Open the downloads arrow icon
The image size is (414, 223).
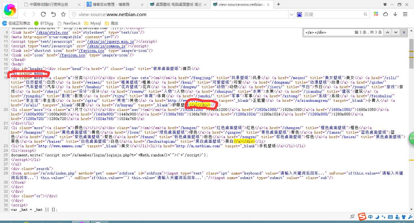coord(395,14)
